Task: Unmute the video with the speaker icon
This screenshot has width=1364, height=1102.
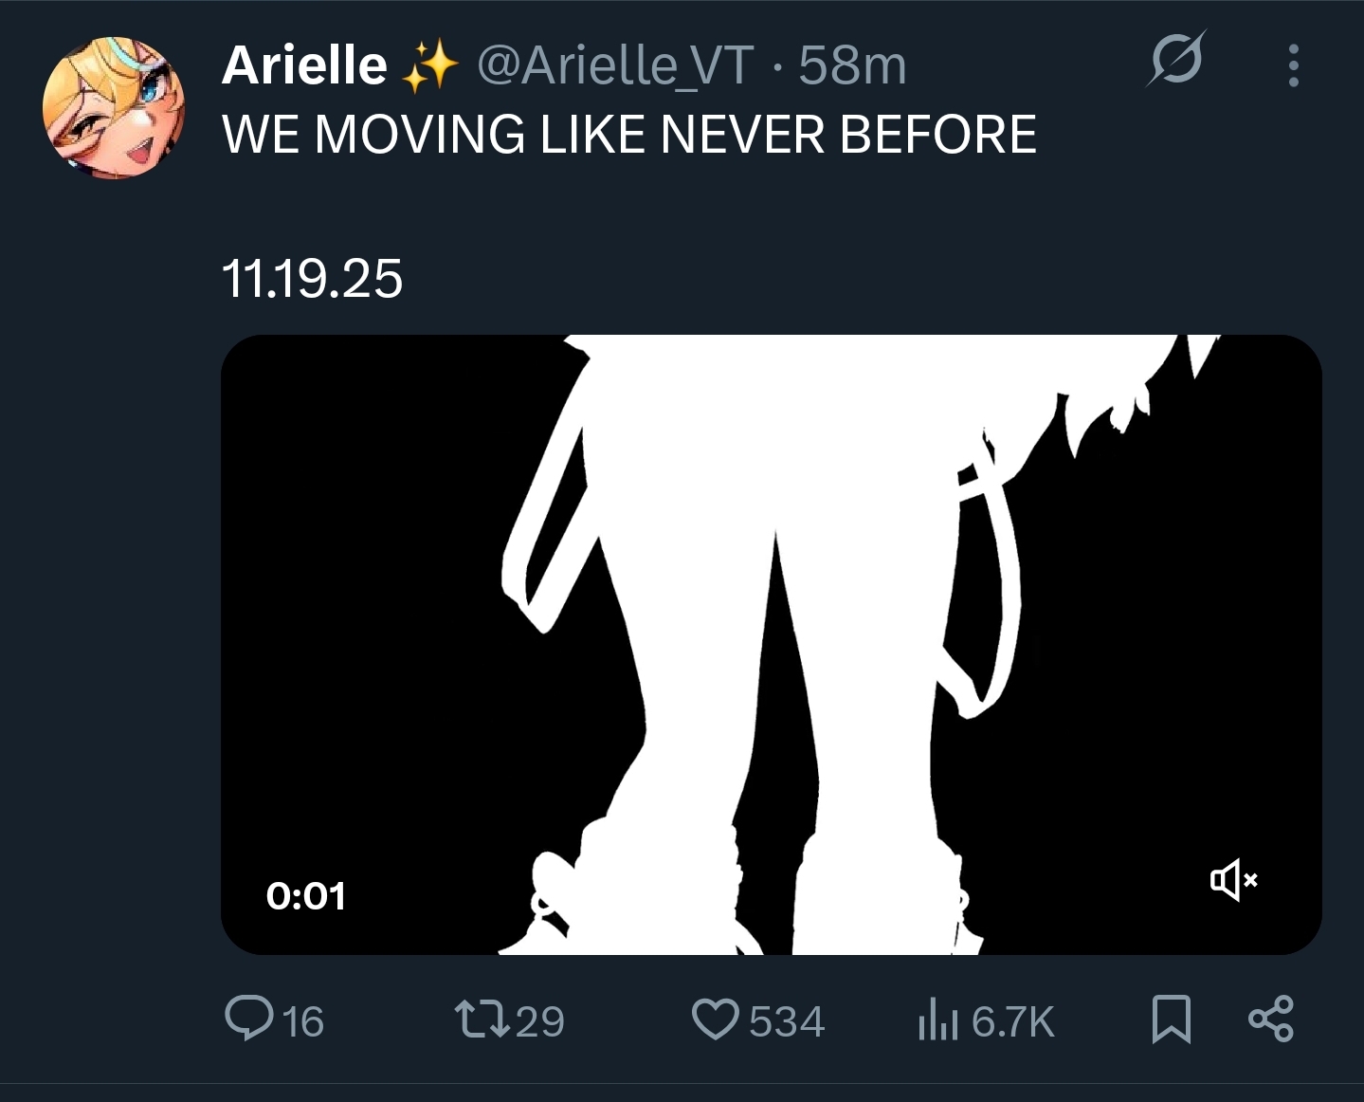Action: pyautogui.click(x=1233, y=880)
